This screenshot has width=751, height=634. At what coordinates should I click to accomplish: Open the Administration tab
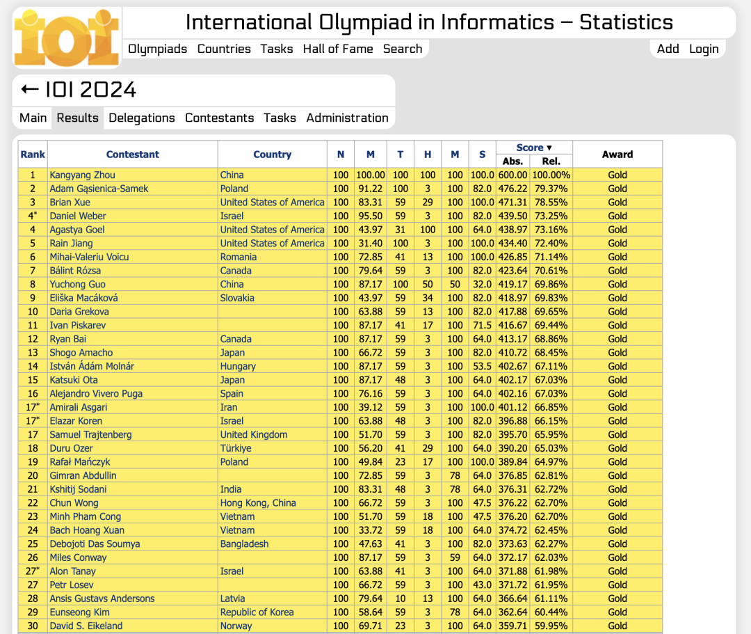pos(347,118)
